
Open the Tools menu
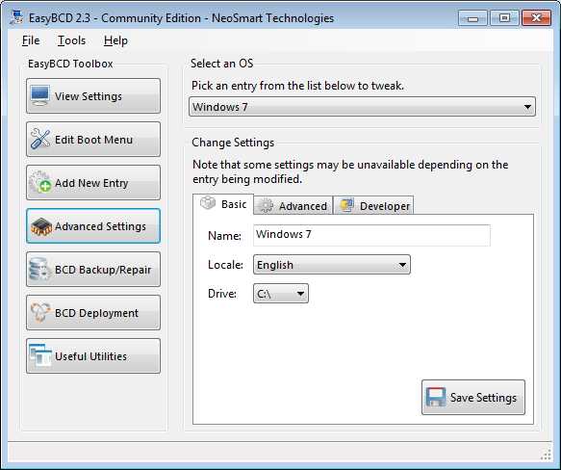tap(71, 40)
